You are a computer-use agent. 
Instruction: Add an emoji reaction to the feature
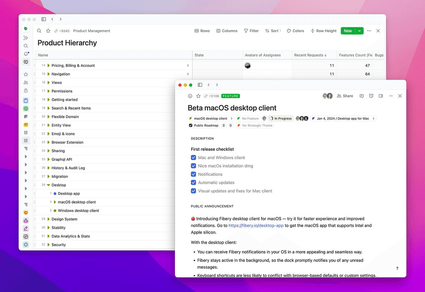(x=190, y=96)
